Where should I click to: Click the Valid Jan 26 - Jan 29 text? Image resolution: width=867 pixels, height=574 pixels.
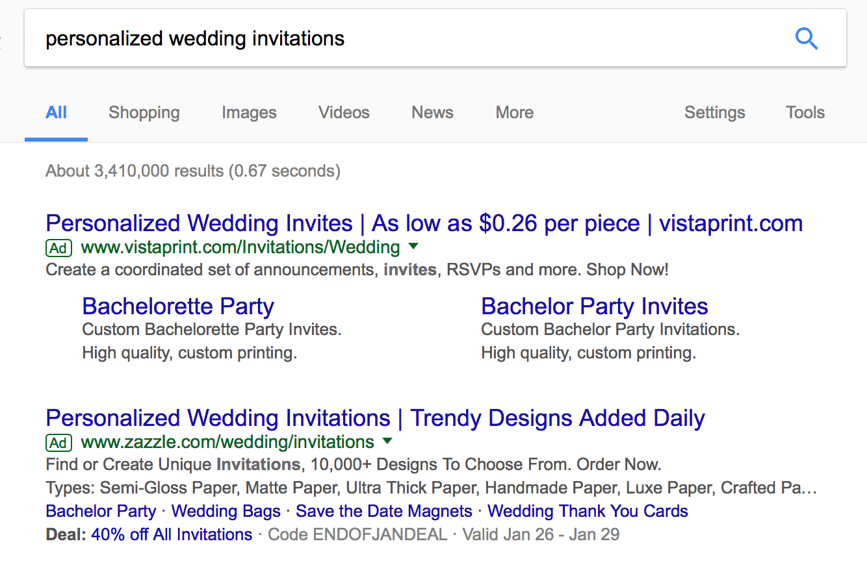pos(541,534)
